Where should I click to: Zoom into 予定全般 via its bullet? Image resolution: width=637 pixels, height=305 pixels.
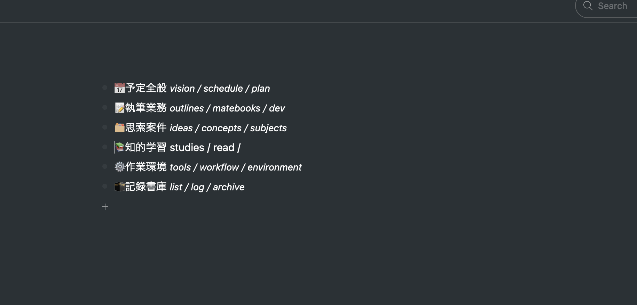point(105,88)
